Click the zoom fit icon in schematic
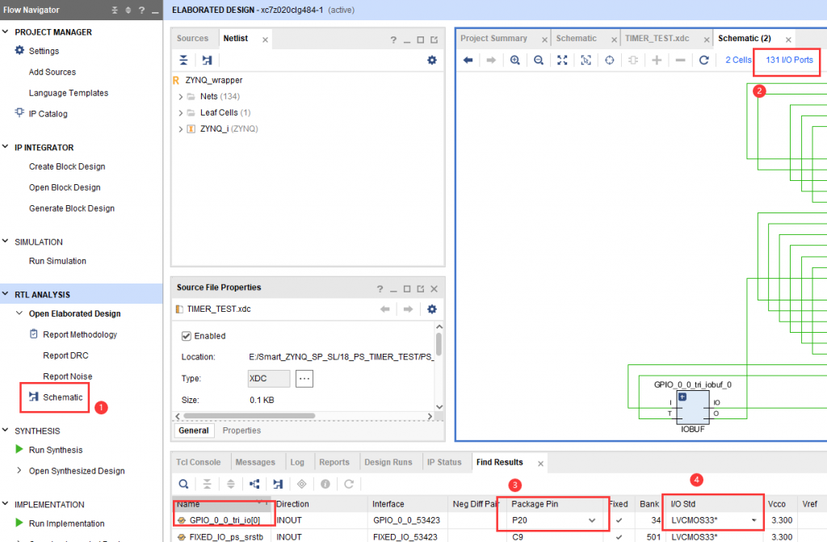The image size is (827, 542). 563,61
